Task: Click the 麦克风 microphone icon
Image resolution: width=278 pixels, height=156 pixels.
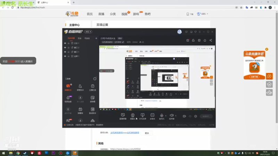Action: (x=162, y=115)
